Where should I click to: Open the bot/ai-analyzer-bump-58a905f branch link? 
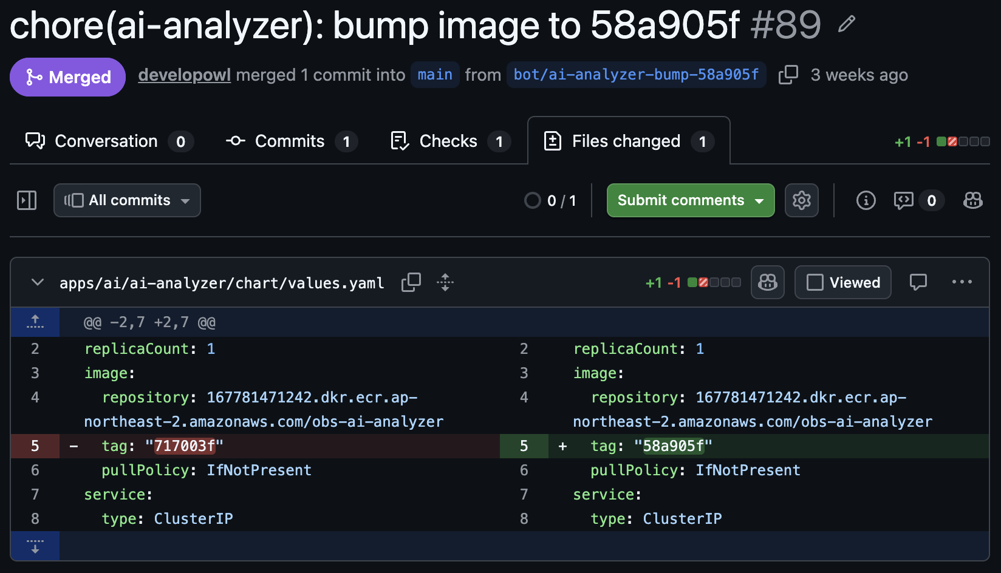point(636,75)
